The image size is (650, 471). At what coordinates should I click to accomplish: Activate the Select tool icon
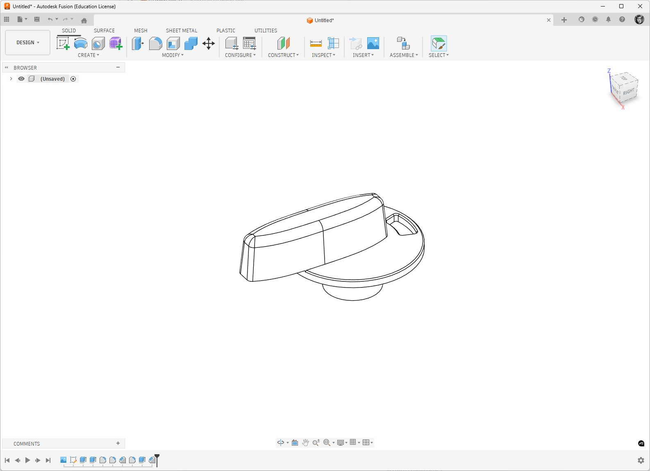439,43
